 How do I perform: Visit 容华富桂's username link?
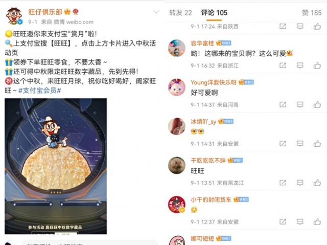click(x=202, y=43)
